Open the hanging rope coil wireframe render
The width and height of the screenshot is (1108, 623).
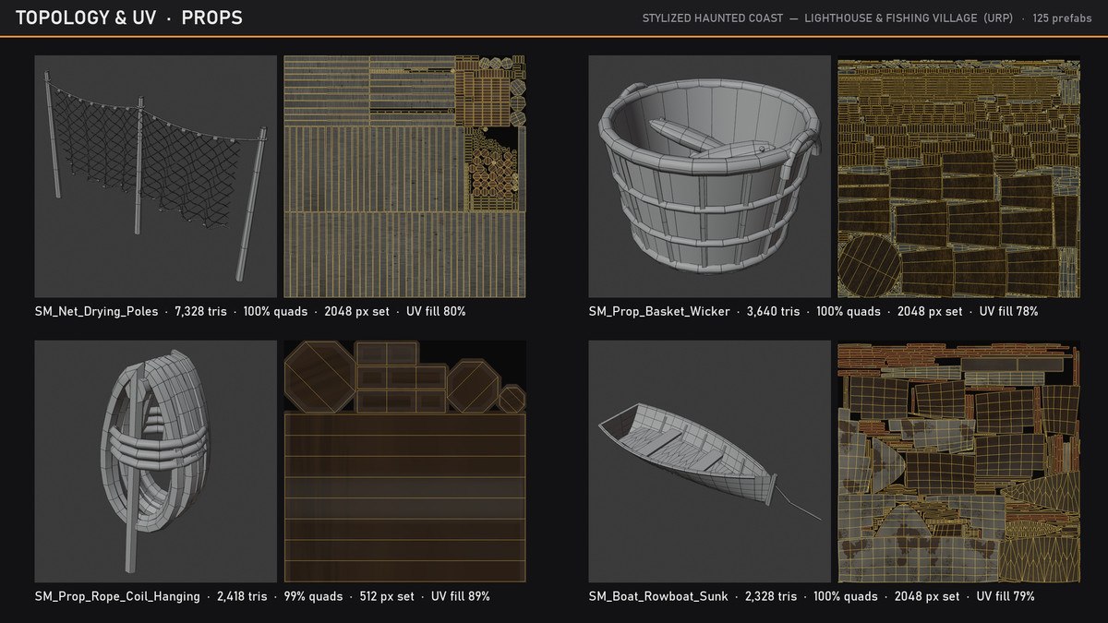click(x=156, y=461)
